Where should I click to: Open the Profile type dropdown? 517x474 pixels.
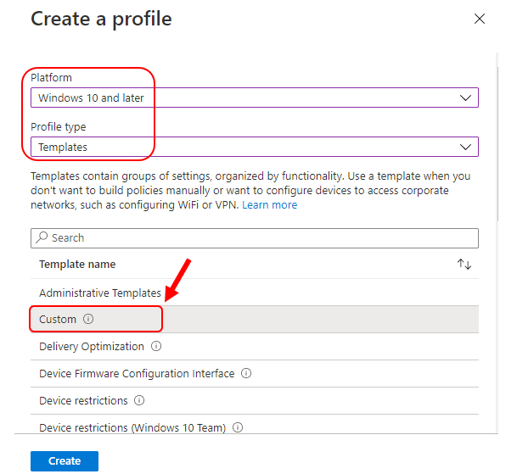click(254, 147)
